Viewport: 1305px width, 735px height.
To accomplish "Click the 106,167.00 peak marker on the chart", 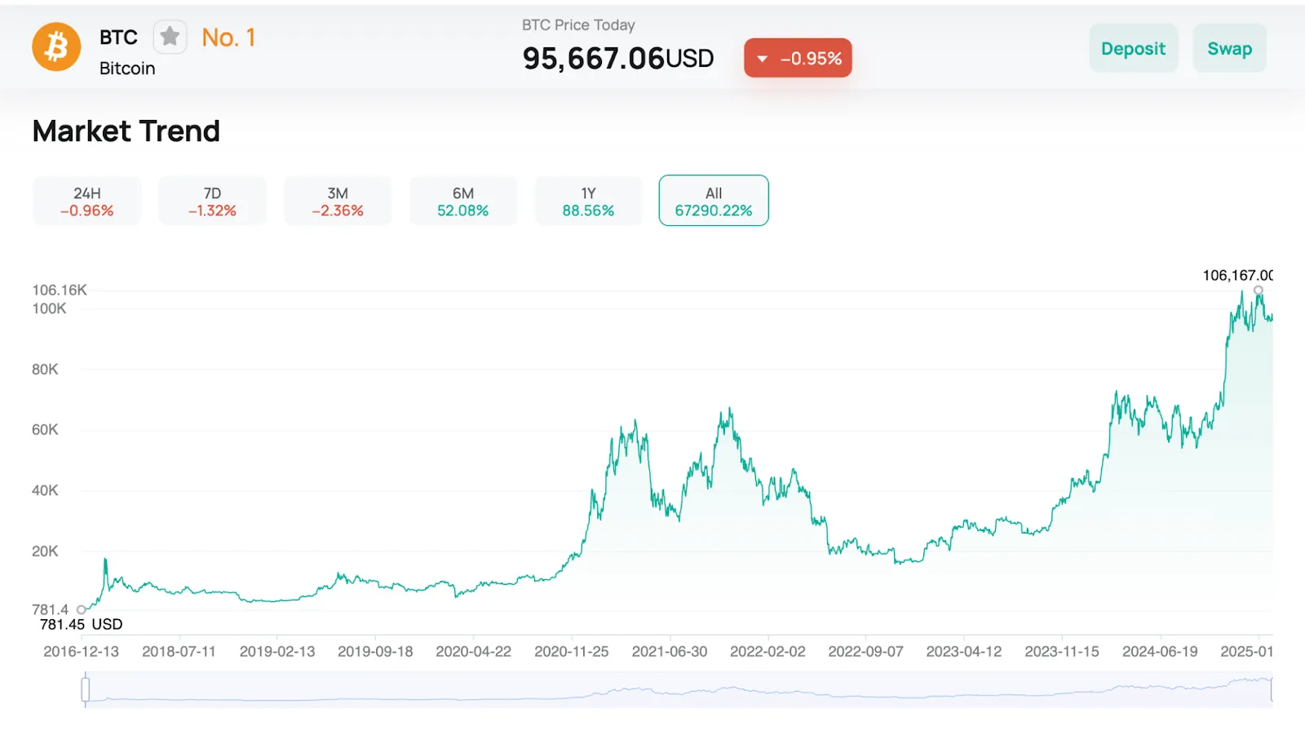I will pos(1259,290).
